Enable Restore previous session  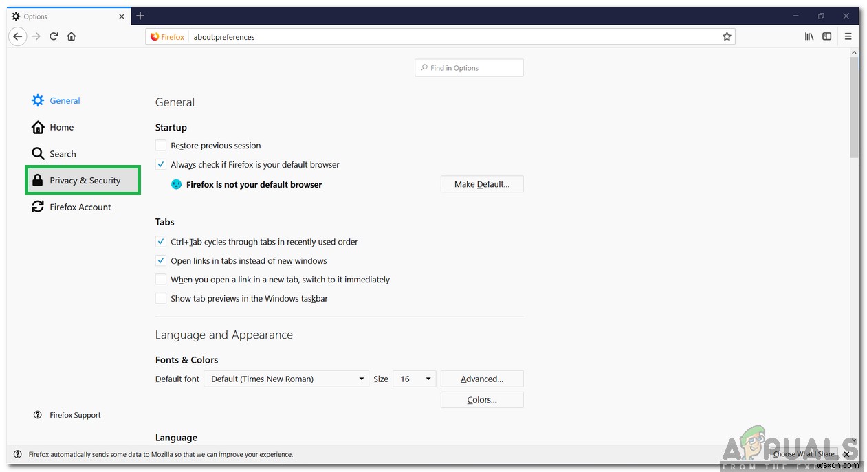point(160,145)
